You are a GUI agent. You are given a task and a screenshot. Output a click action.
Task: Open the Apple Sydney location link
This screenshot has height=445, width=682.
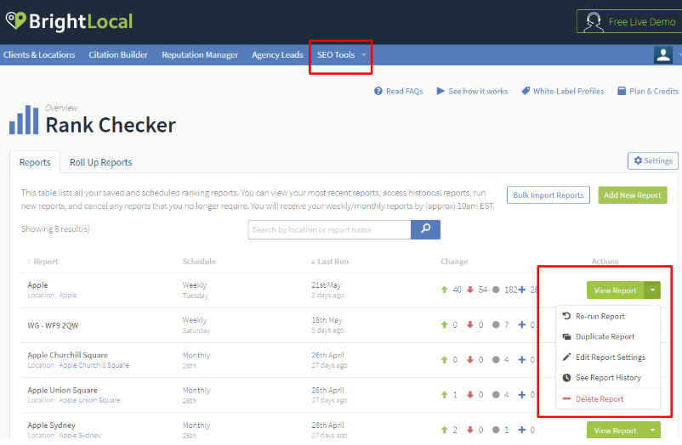pos(80,435)
